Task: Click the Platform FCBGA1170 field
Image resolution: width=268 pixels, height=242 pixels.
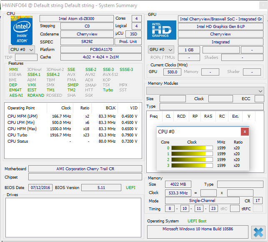Action: coord(101,50)
